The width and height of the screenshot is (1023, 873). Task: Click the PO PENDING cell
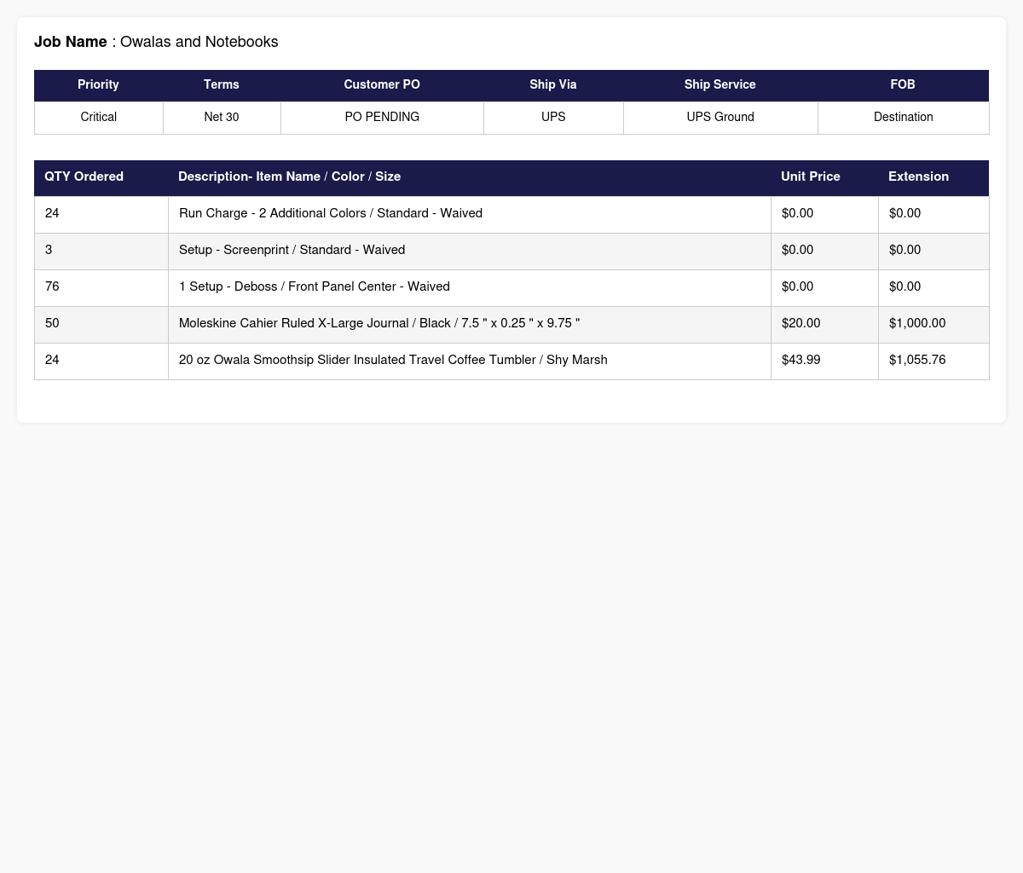click(382, 118)
